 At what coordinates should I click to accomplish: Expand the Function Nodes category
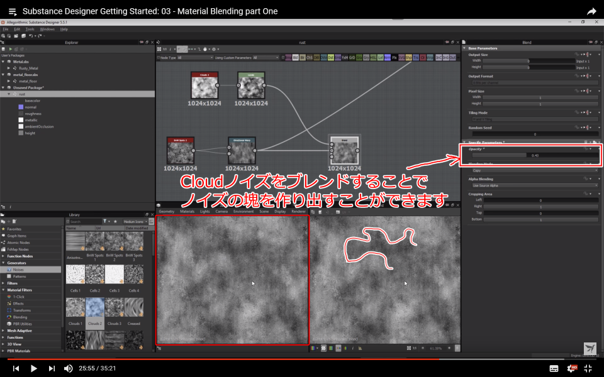[3, 256]
